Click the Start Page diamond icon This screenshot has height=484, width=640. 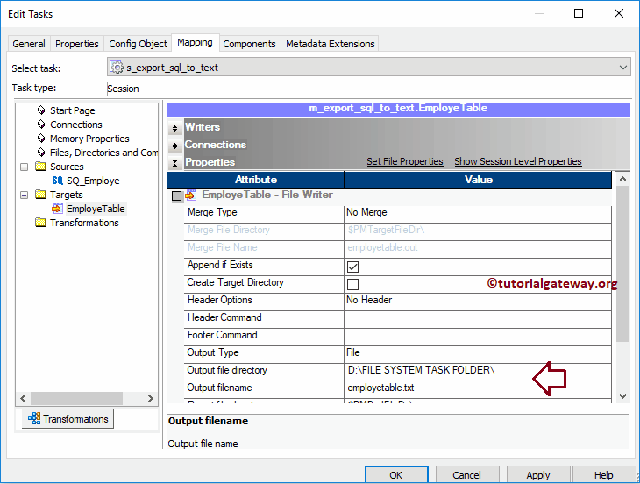point(41,110)
